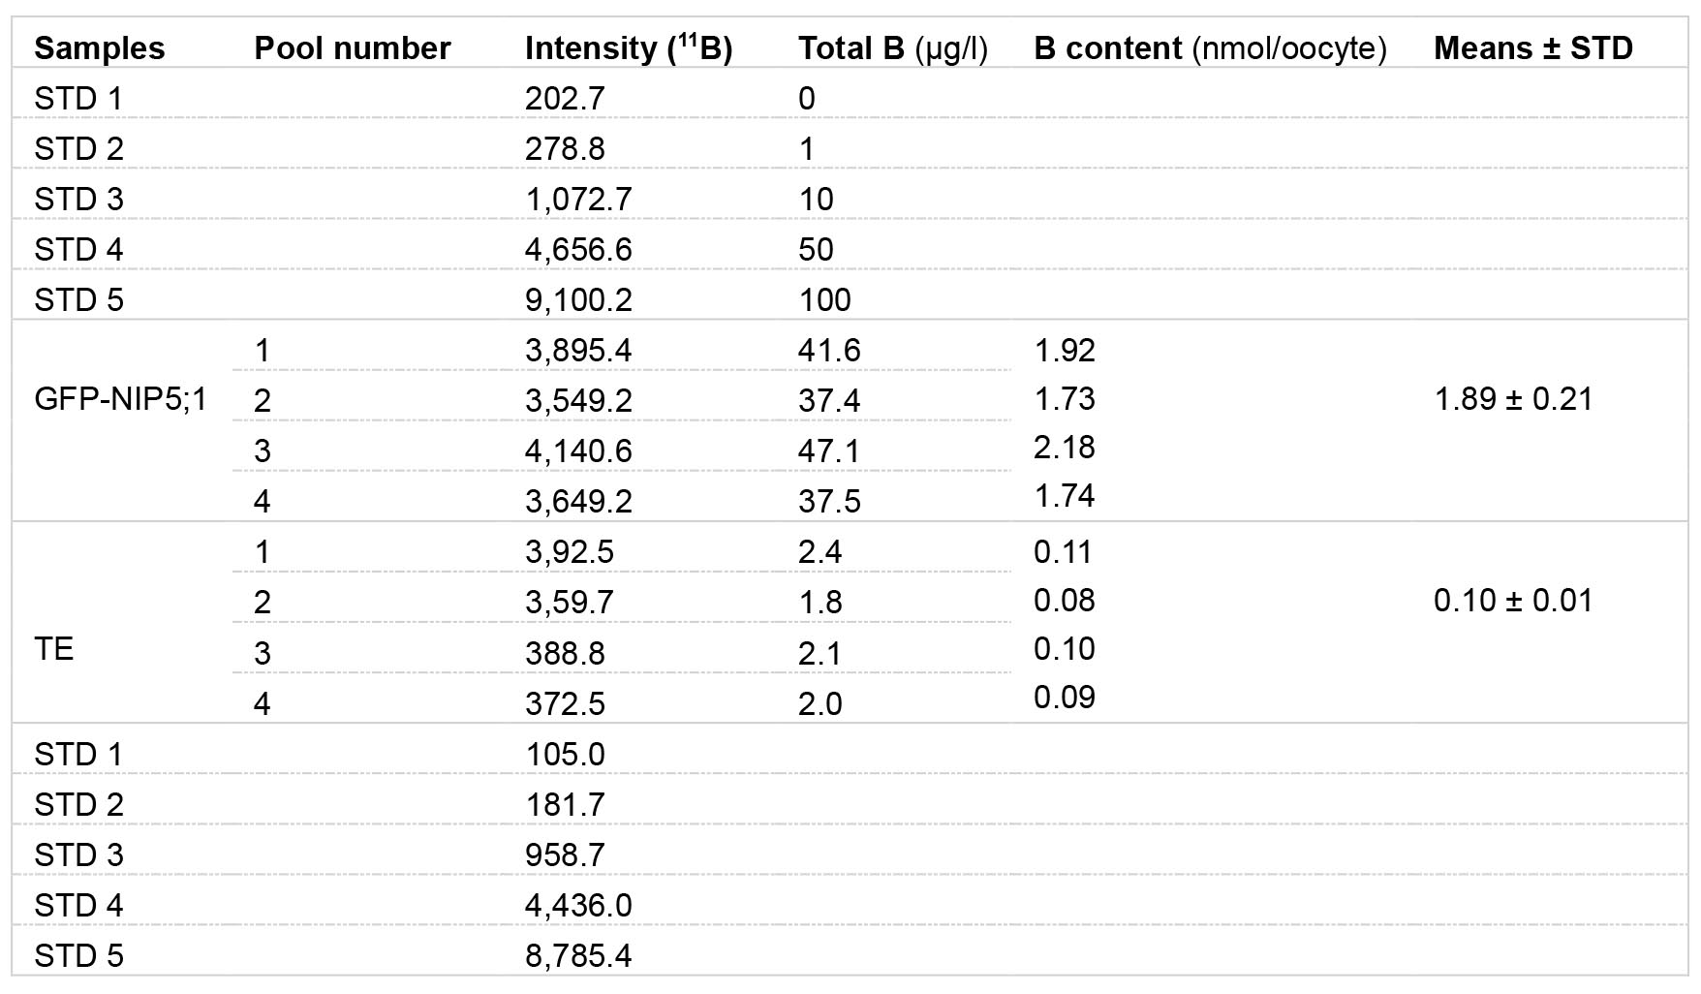This screenshot has width=1701, height=994.
Task: Click the Means ± STD header
Action: click(x=1533, y=48)
